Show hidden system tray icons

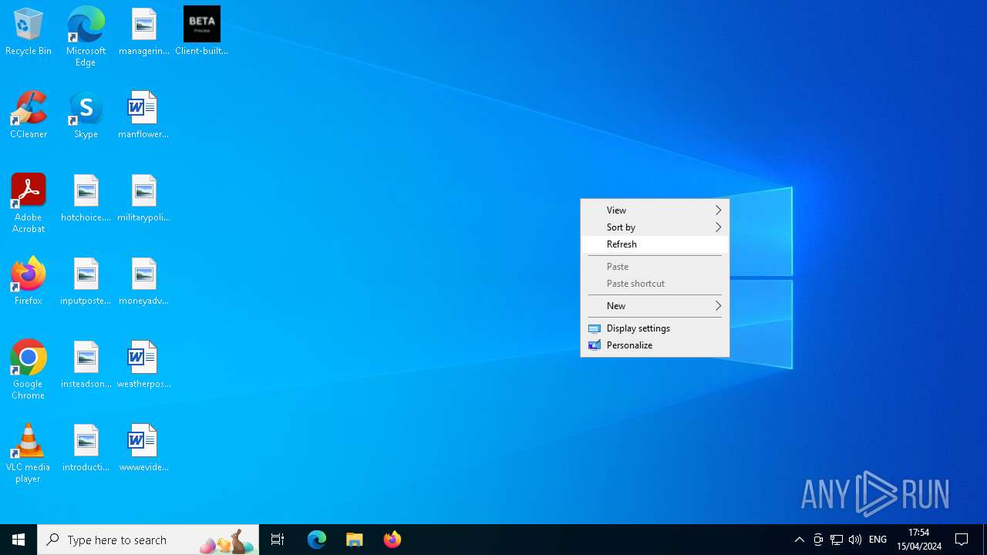click(800, 540)
